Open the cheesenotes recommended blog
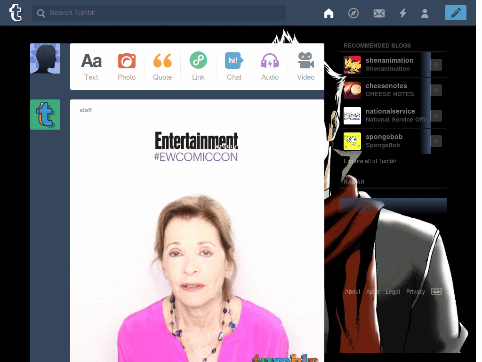Screen dimensions: 482x362 coord(386,86)
